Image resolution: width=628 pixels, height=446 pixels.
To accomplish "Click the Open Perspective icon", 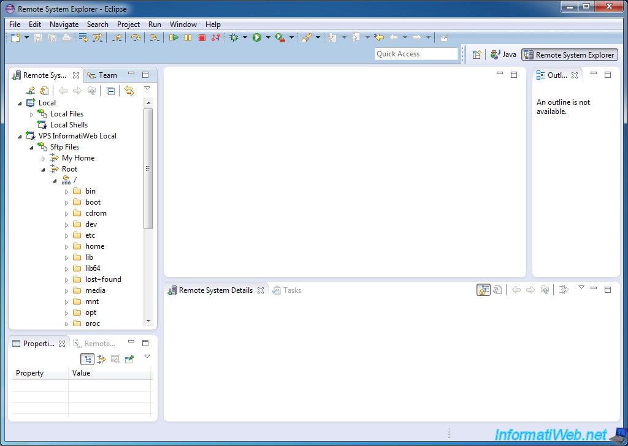I will point(476,55).
